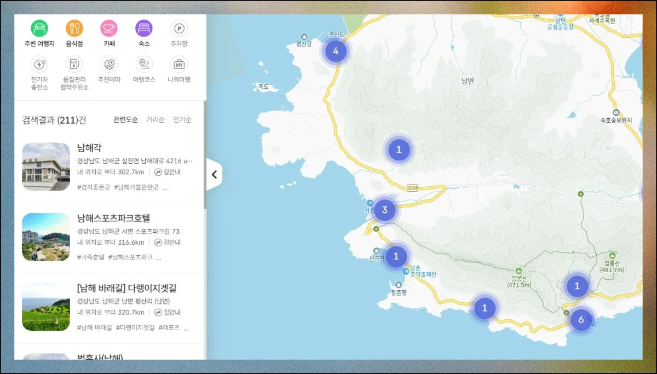This screenshot has width=657, height=374.
Task: Select the 주변 여행지 category icon
Action: (39, 28)
